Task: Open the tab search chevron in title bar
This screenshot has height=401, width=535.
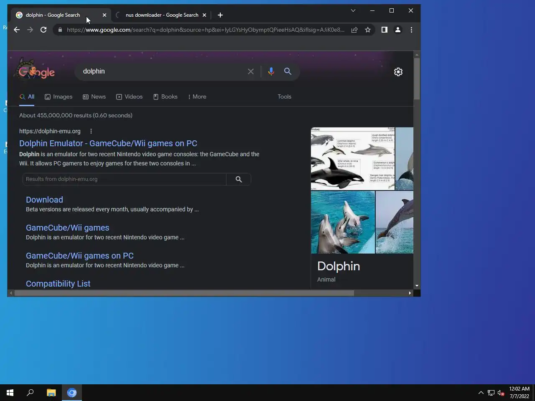Action: tap(353, 10)
